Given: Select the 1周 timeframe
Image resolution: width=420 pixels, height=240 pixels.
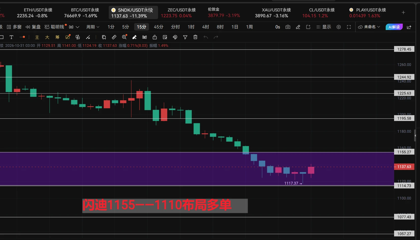Looking at the screenshot, I should click(x=249, y=27).
